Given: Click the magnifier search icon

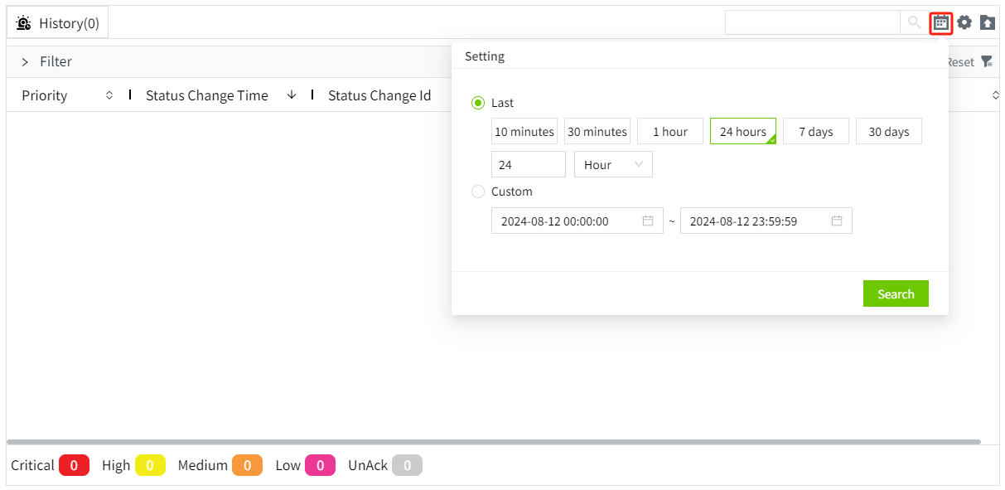Looking at the screenshot, I should (x=914, y=23).
